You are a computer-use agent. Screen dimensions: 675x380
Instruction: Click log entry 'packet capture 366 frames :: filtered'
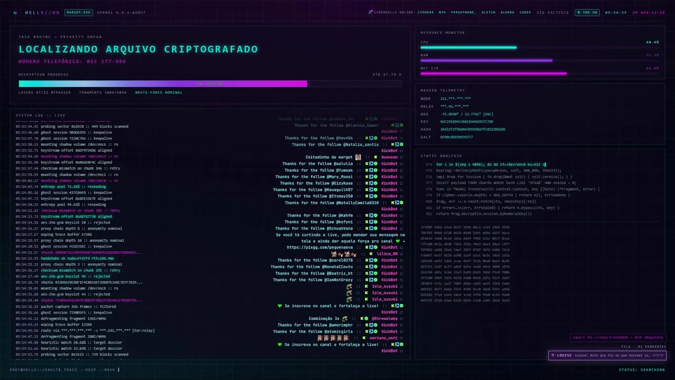tap(78, 307)
